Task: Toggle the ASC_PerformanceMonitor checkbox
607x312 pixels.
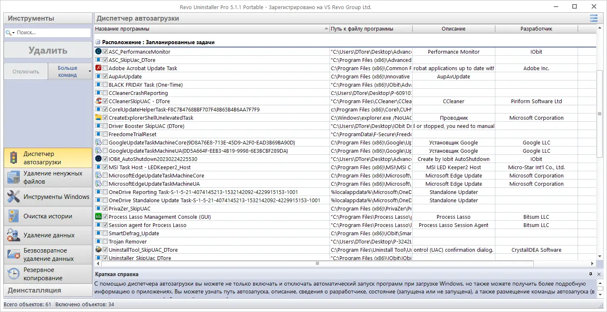Action: (x=105, y=52)
